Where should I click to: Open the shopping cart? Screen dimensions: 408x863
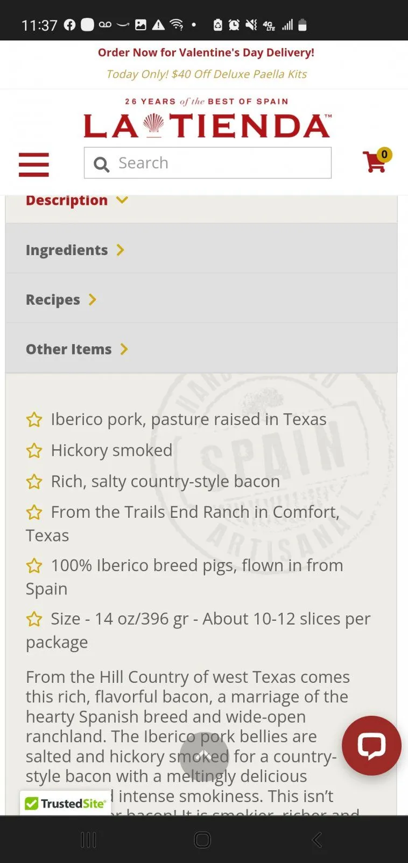click(x=374, y=162)
